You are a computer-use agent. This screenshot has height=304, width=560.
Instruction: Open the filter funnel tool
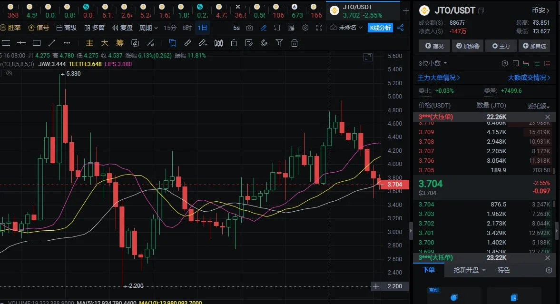[279, 43]
